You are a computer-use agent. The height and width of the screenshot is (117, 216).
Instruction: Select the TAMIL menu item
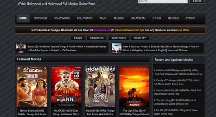click(103, 18)
